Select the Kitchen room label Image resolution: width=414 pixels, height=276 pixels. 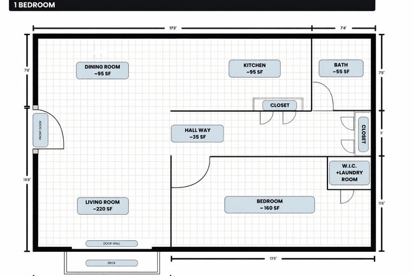click(255, 69)
